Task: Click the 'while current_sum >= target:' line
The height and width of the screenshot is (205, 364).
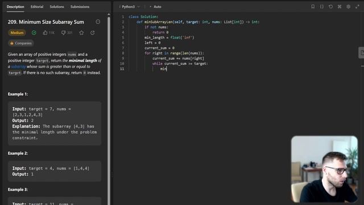Action: pos(180,64)
